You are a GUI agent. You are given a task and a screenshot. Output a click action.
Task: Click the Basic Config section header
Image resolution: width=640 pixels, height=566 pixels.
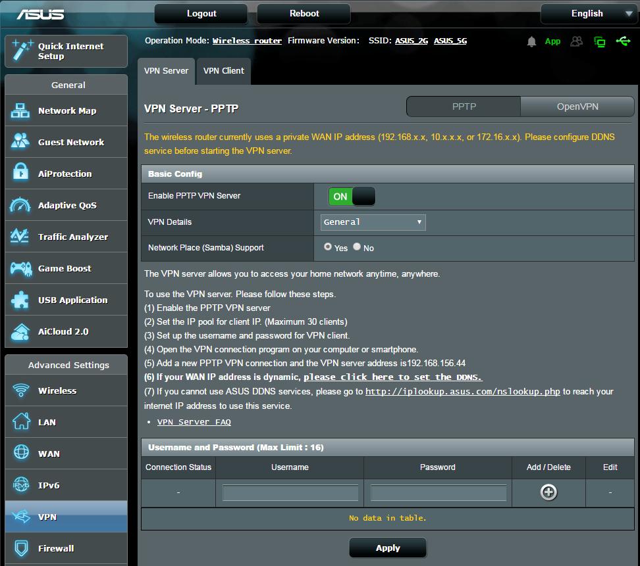click(x=388, y=174)
